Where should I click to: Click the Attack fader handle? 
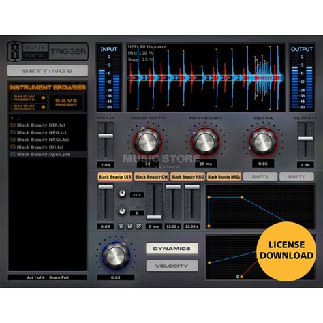(154, 217)
